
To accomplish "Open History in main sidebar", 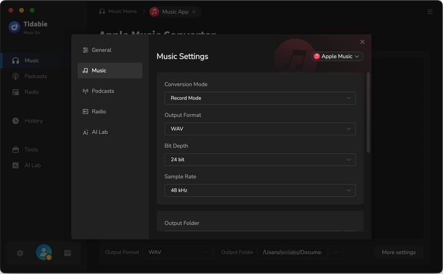I will pyautogui.click(x=35, y=121).
